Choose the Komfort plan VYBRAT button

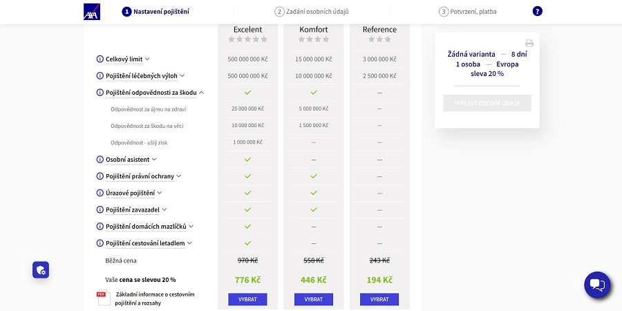coord(313,299)
